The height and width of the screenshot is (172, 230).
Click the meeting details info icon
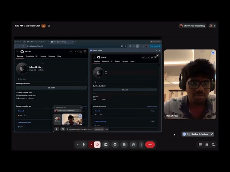49,26
